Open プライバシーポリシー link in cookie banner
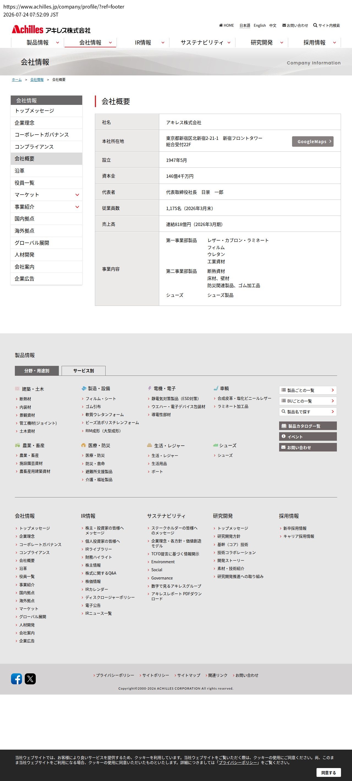Screen dimensions: 352x781 [x=238, y=763]
